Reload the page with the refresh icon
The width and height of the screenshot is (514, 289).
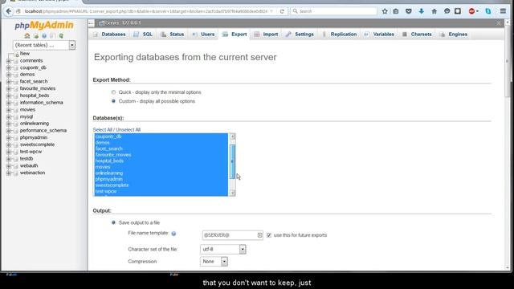[x=282, y=11]
